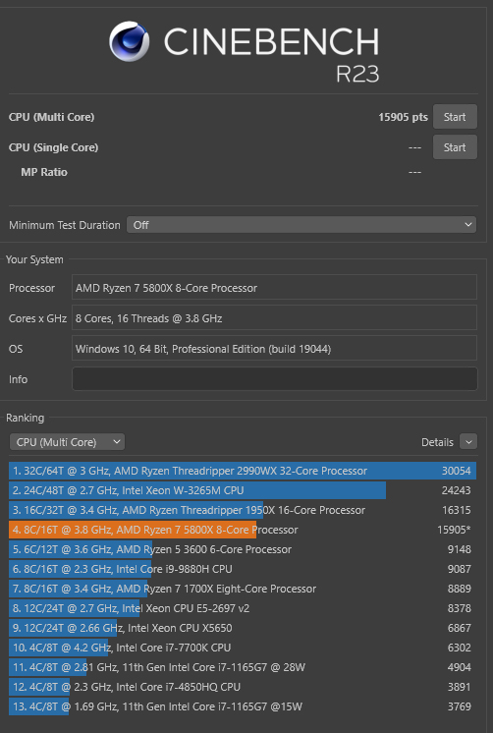Screen dimensions: 493x733
Task: Click the Info input field
Action: pos(275,379)
